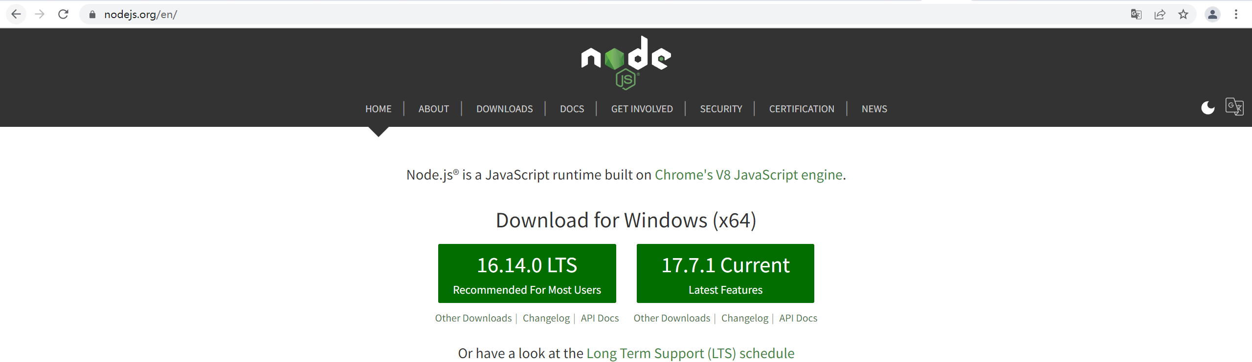The width and height of the screenshot is (1252, 362).
Task: Open the Chrome profile avatar
Action: [1212, 15]
